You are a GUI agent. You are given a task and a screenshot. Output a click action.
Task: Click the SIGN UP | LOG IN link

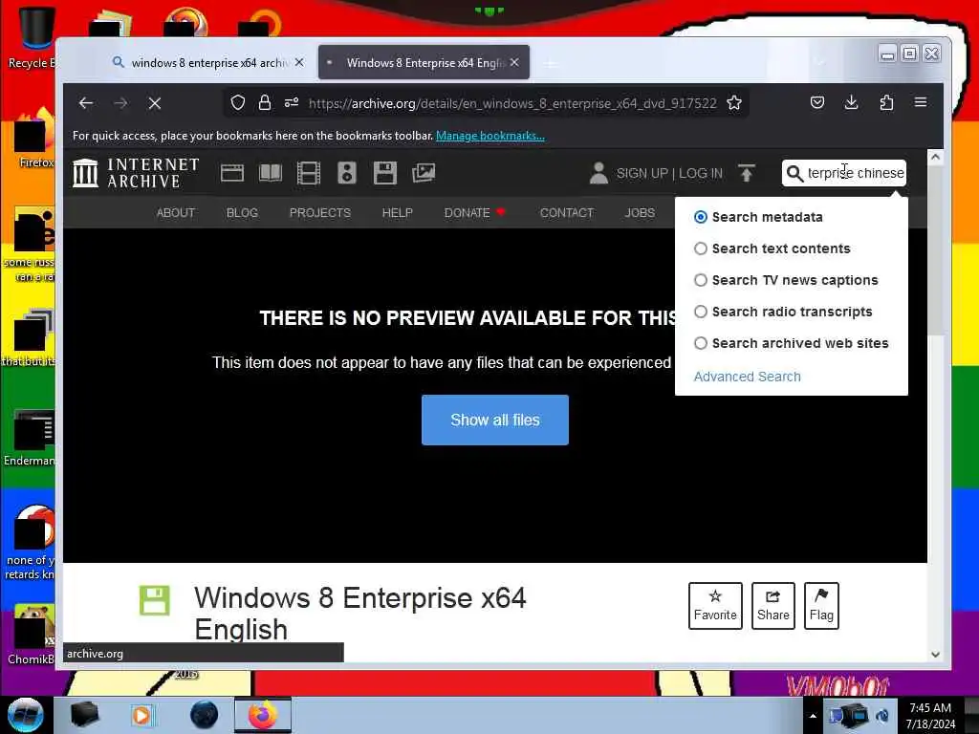click(x=669, y=174)
